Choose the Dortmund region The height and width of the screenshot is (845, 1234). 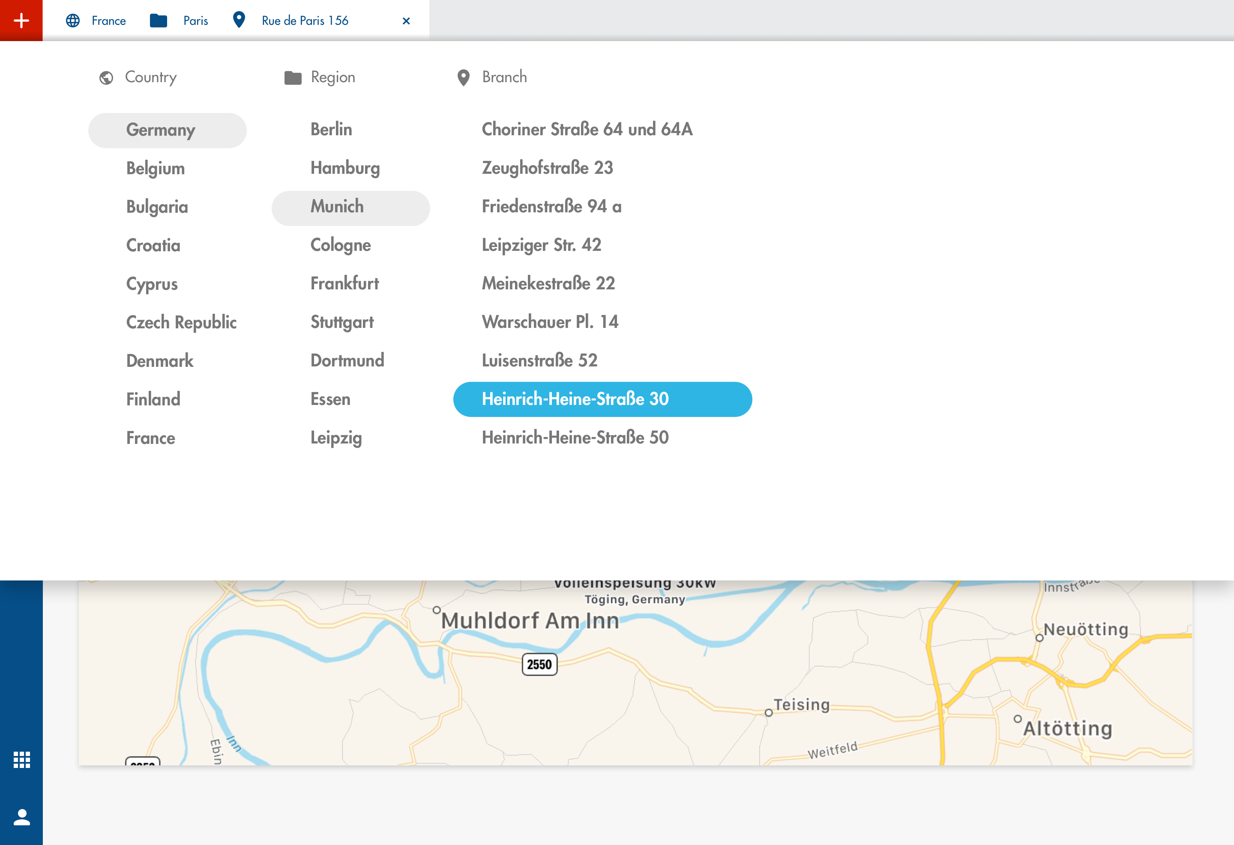coord(347,361)
